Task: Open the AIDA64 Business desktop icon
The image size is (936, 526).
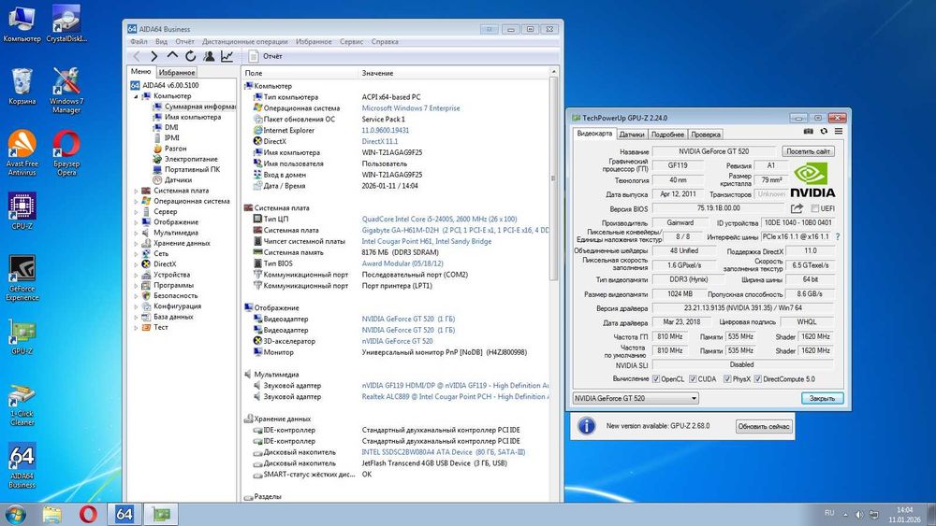Action: (x=22, y=466)
